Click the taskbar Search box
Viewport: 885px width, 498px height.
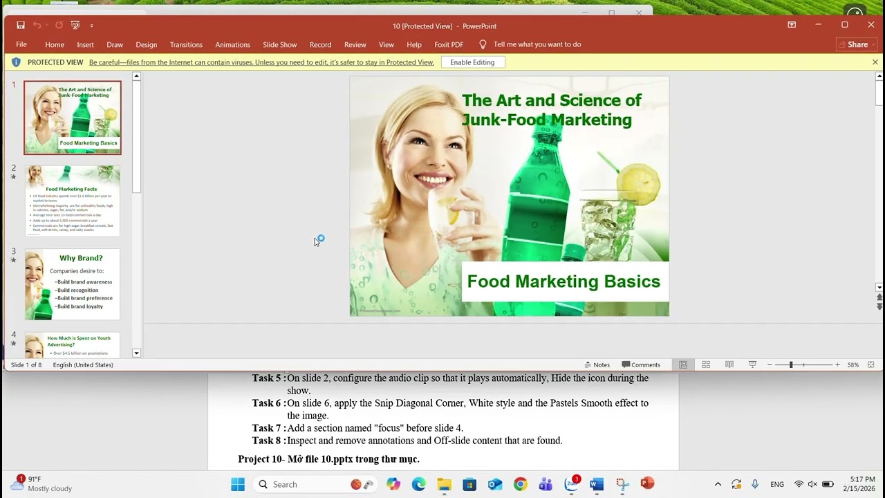point(317,484)
